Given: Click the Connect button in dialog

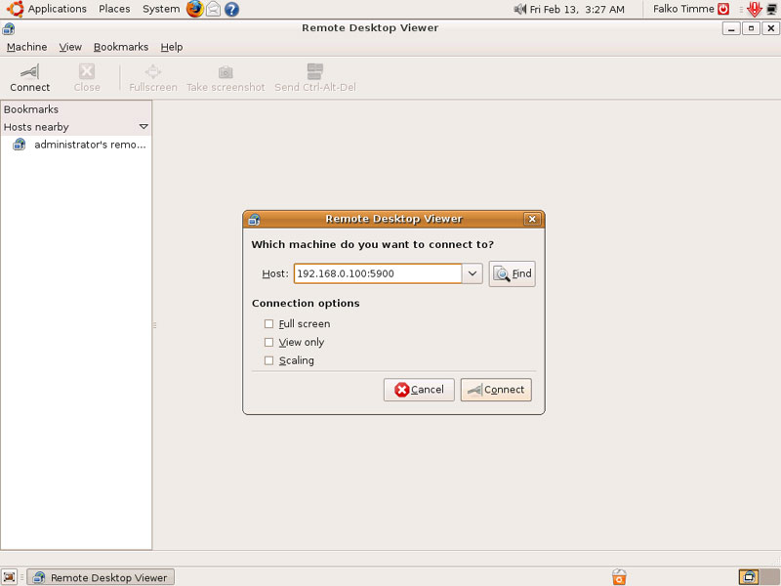Looking at the screenshot, I should (496, 390).
